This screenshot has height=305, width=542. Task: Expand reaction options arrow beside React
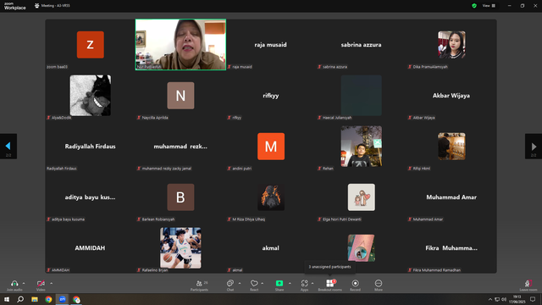pos(262,283)
